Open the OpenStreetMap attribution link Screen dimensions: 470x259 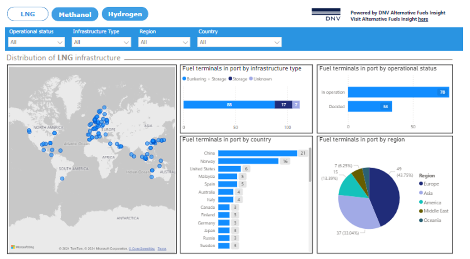tap(142, 249)
